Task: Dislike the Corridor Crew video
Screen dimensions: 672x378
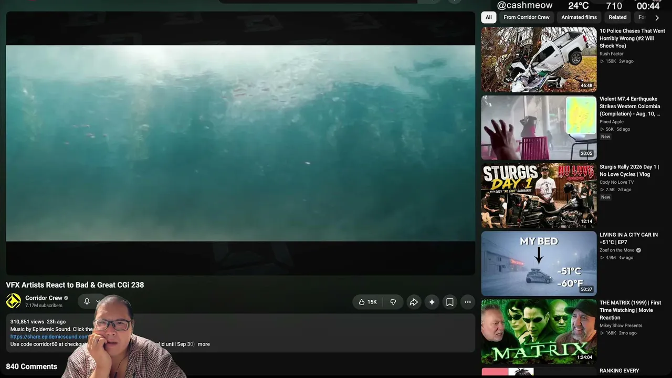Action: 393,302
